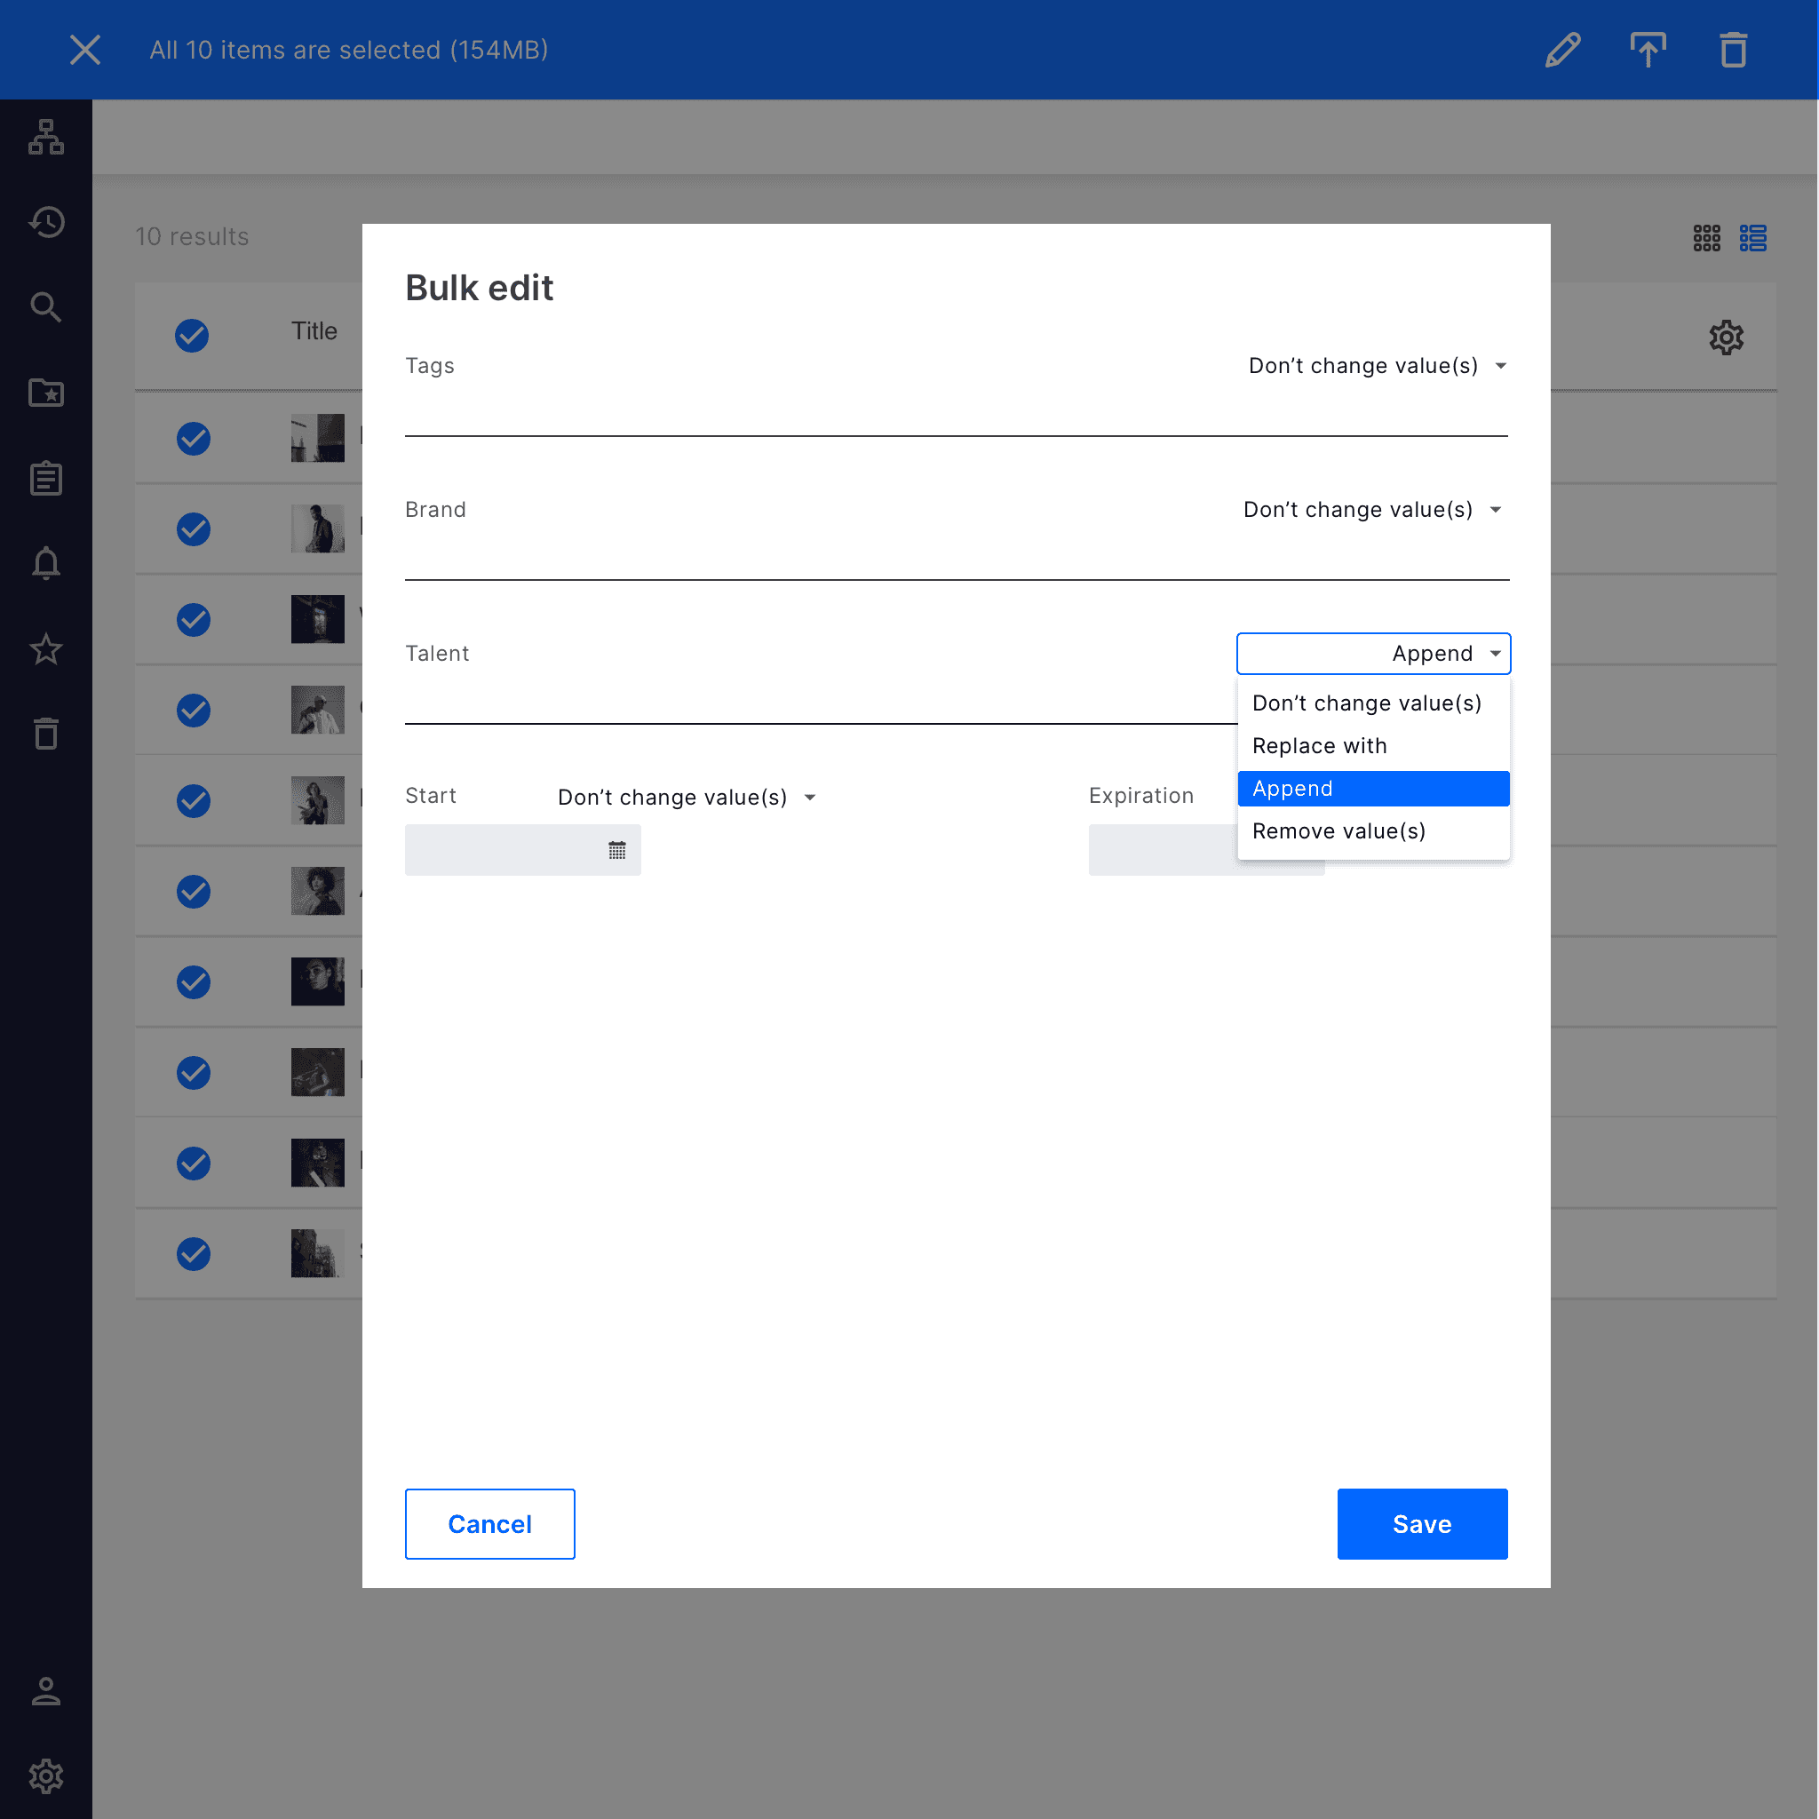Open the notifications bell in sidebar
Screen dimensions: 1819x1819
point(46,563)
